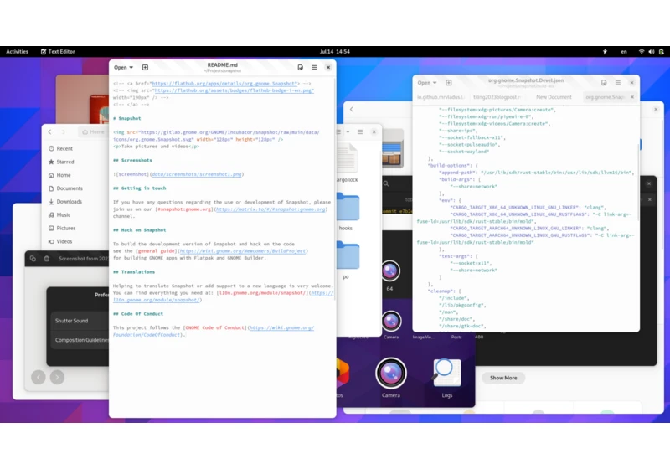Viewport: 670px width, 469px height.
Task: Open the Text Editor app menu in the top bar
Action: click(x=58, y=51)
